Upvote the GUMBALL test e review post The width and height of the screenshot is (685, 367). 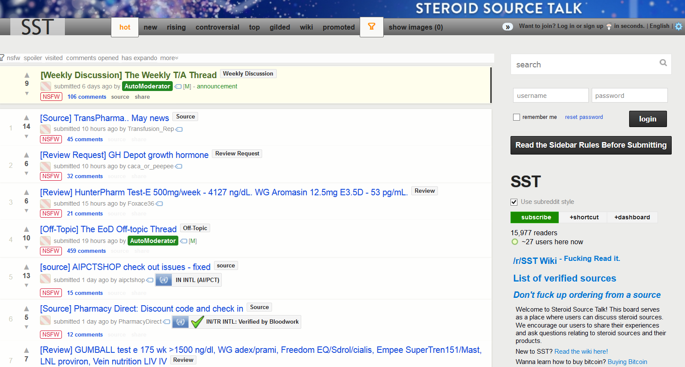pos(27,350)
